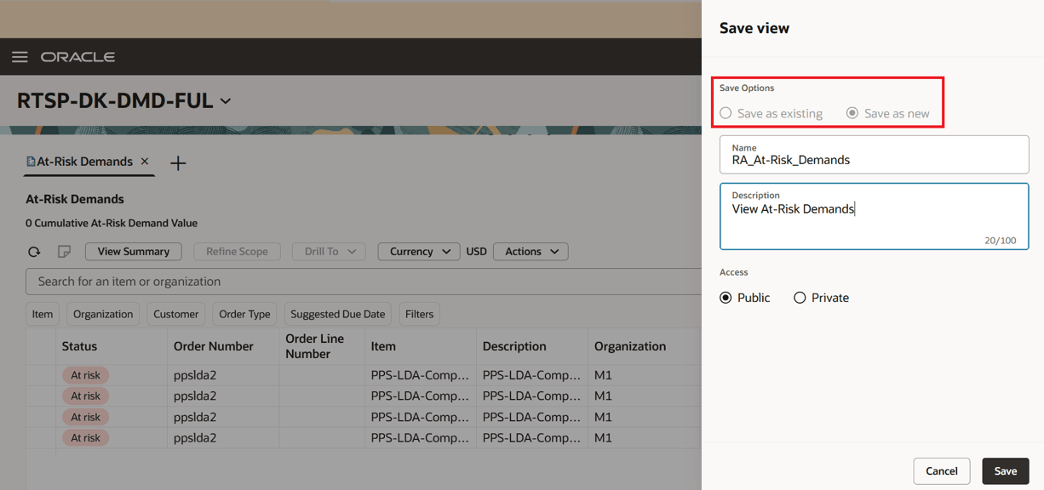Click the View Summary button
This screenshot has height=490, width=1044.
point(133,252)
